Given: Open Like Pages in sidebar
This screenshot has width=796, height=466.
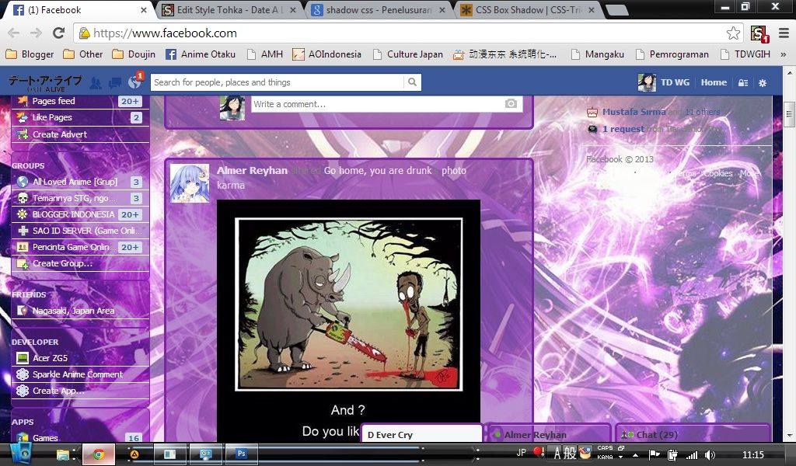Looking at the screenshot, I should click(80, 117).
